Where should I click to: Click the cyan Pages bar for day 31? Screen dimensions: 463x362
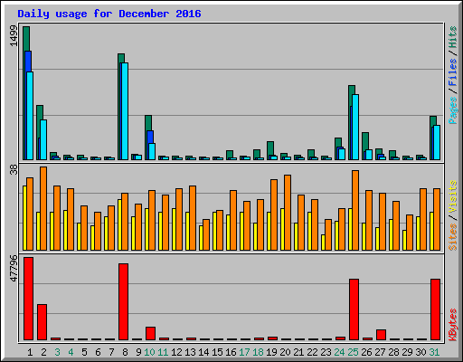(437, 142)
